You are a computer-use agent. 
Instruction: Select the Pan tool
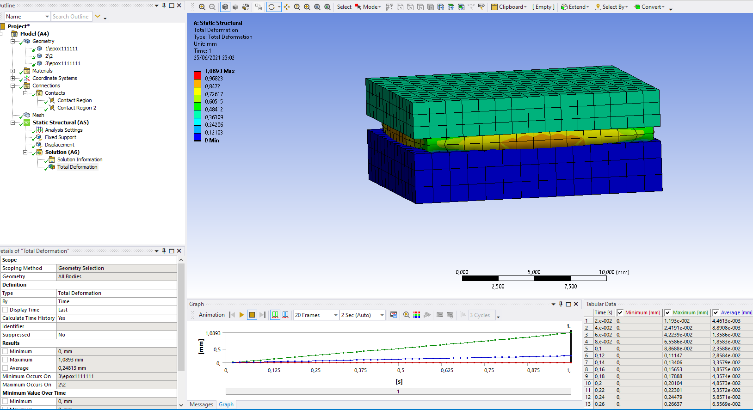point(287,7)
